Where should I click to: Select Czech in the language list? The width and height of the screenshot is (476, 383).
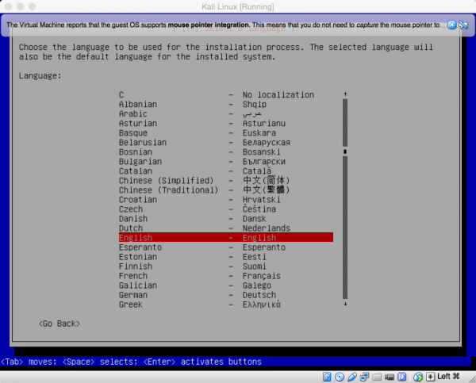(226, 209)
